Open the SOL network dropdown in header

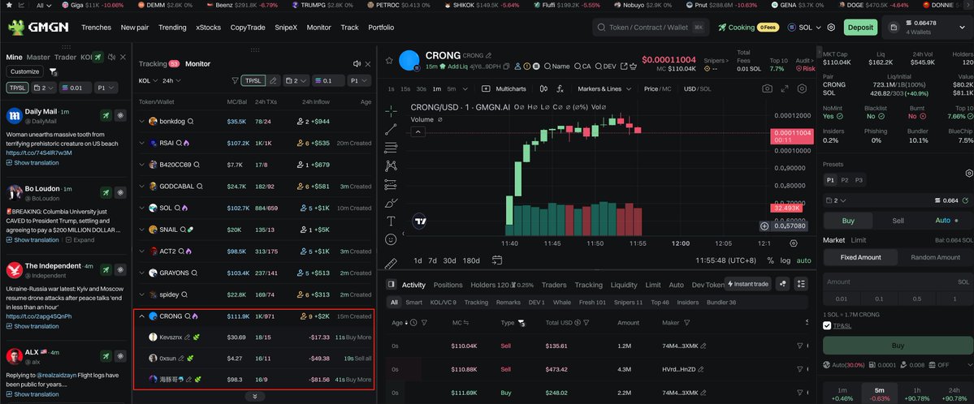point(803,28)
